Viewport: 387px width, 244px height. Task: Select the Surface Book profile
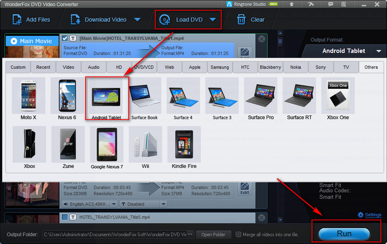click(x=145, y=99)
